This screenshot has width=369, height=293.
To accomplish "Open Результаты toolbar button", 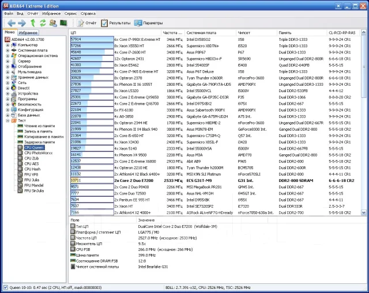I will coord(115,23).
